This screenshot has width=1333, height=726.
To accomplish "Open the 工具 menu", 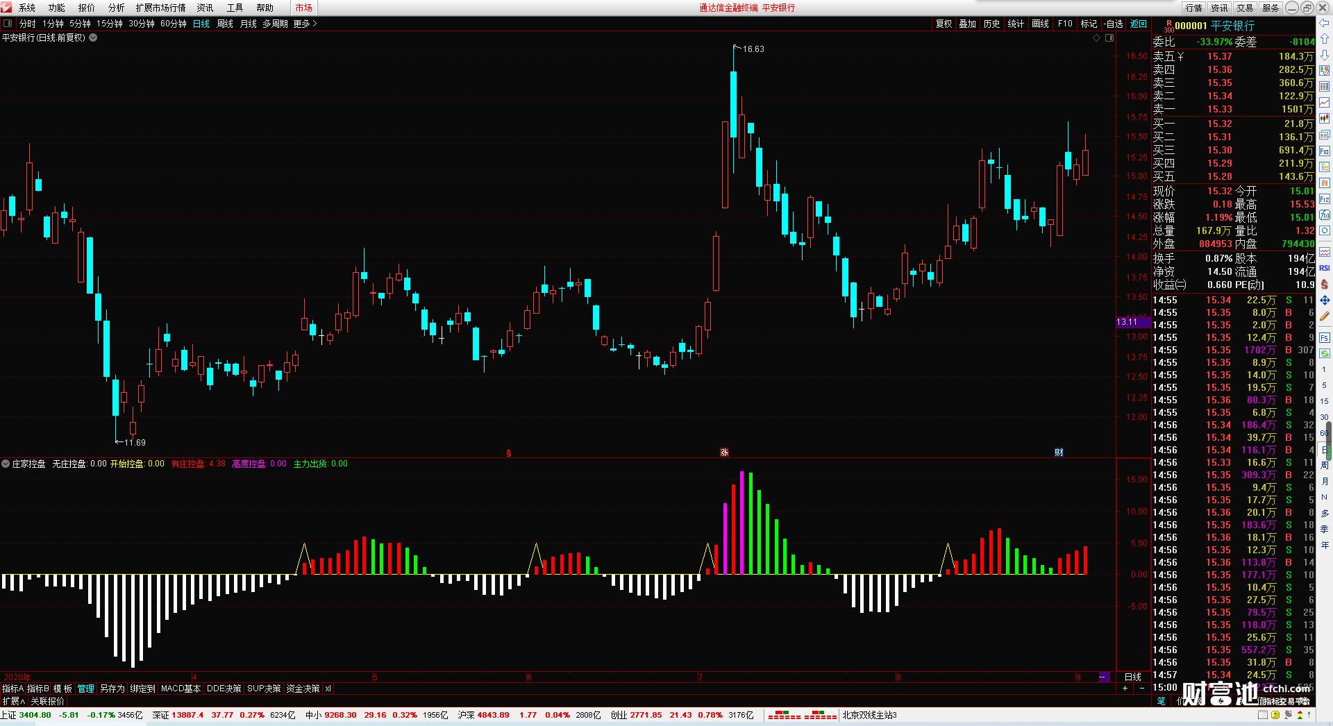I will point(235,8).
